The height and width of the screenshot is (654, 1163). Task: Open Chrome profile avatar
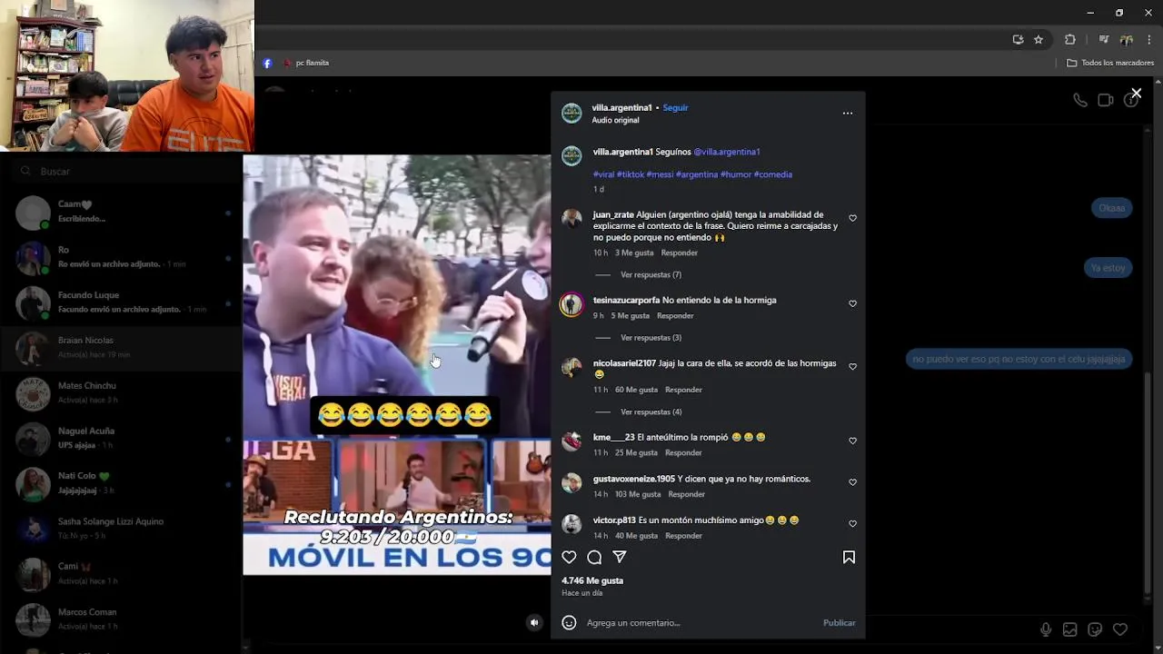coord(1127,39)
